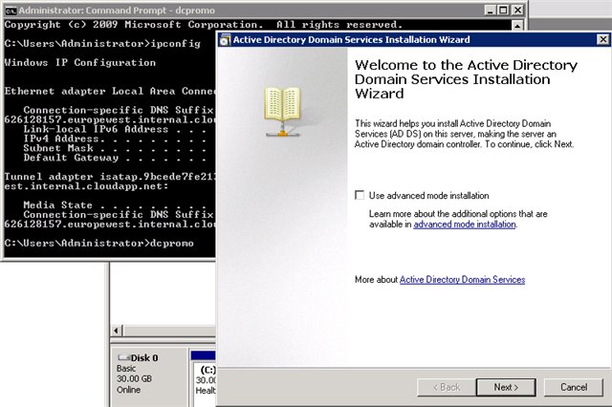The image size is (612, 407).
Task: Maximize the Command Prompt window
Action: click(504, 11)
